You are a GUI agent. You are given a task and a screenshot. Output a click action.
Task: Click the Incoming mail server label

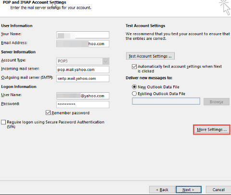20,69
